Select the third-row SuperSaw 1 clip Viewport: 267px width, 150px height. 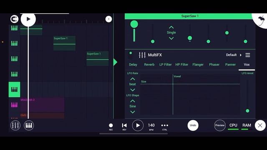coord(98,58)
